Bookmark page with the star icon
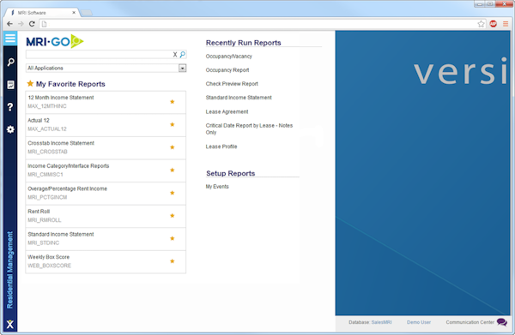Viewport: 515px width, 335px height. [482, 24]
